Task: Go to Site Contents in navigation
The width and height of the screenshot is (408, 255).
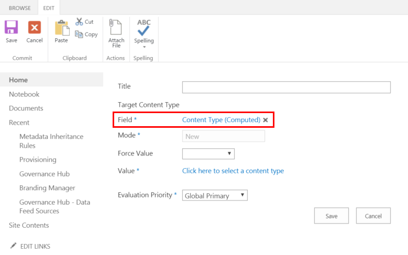Action: [29, 225]
